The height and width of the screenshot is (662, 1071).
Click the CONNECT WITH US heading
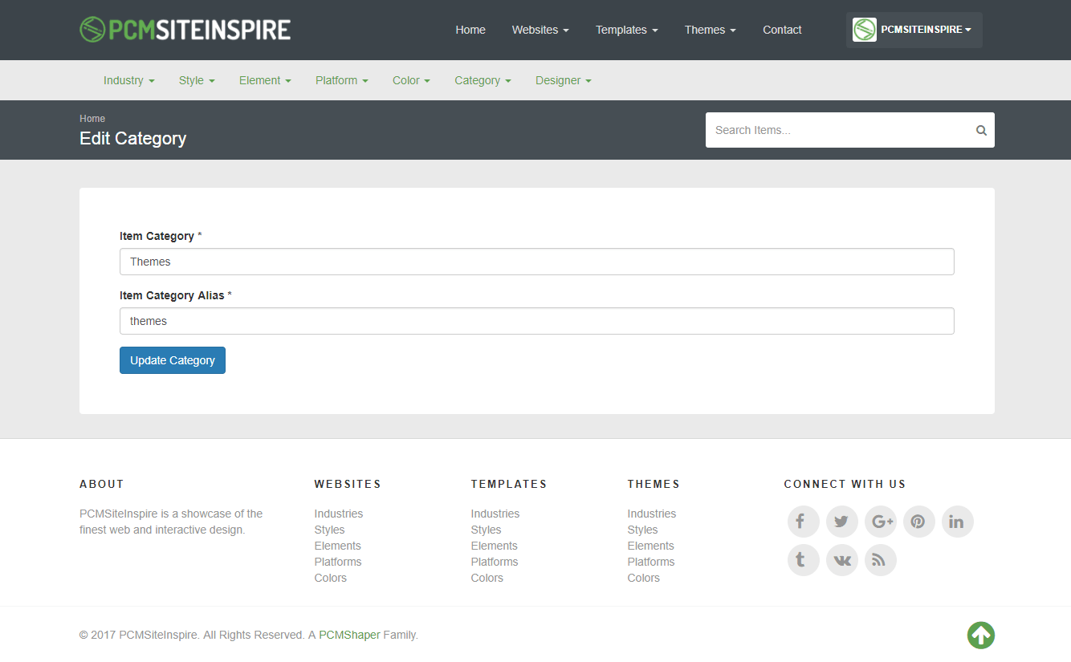845,484
